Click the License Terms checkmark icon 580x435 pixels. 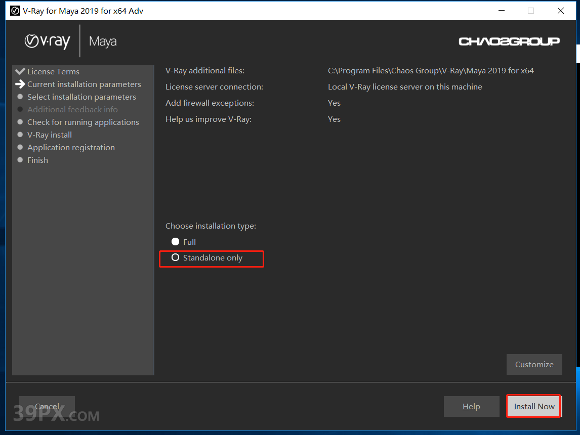pyautogui.click(x=20, y=71)
